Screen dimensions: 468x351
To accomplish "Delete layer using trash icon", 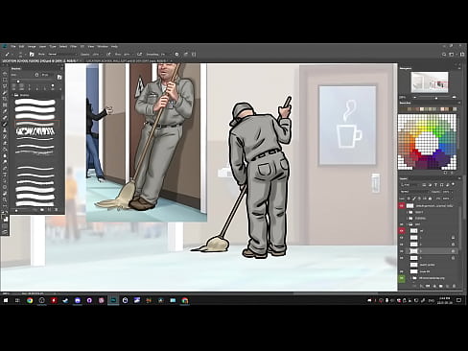I will 454,286.
